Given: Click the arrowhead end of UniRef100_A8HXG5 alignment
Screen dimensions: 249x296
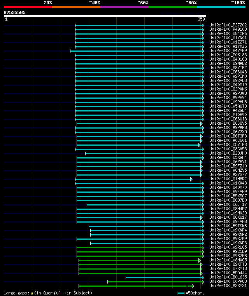Looking at the screenshot, I should (200, 260).
